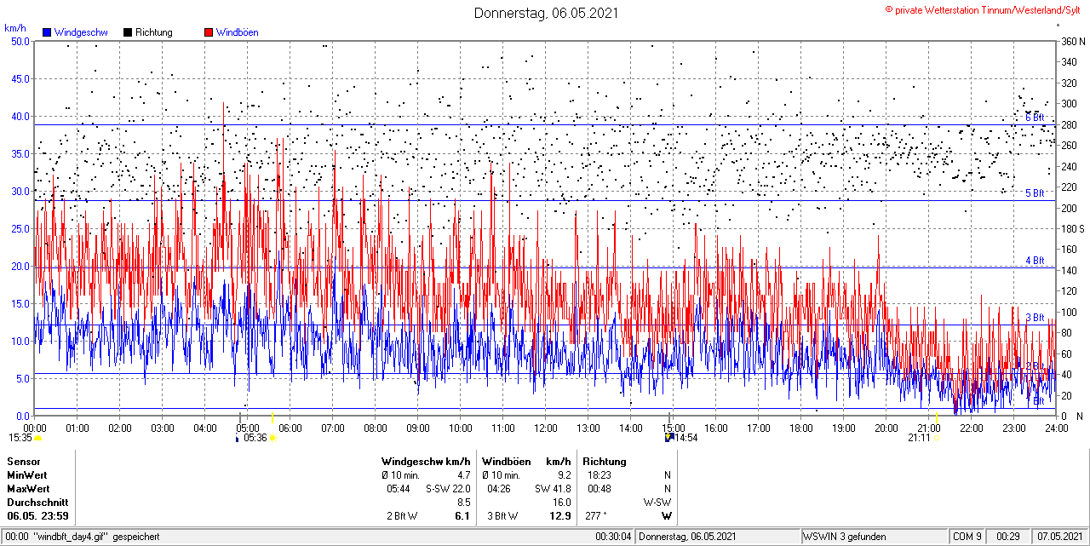The width and height of the screenshot is (1090, 546).
Task: Click the '3 Bft W' gust reading
Action: pyautogui.click(x=502, y=516)
